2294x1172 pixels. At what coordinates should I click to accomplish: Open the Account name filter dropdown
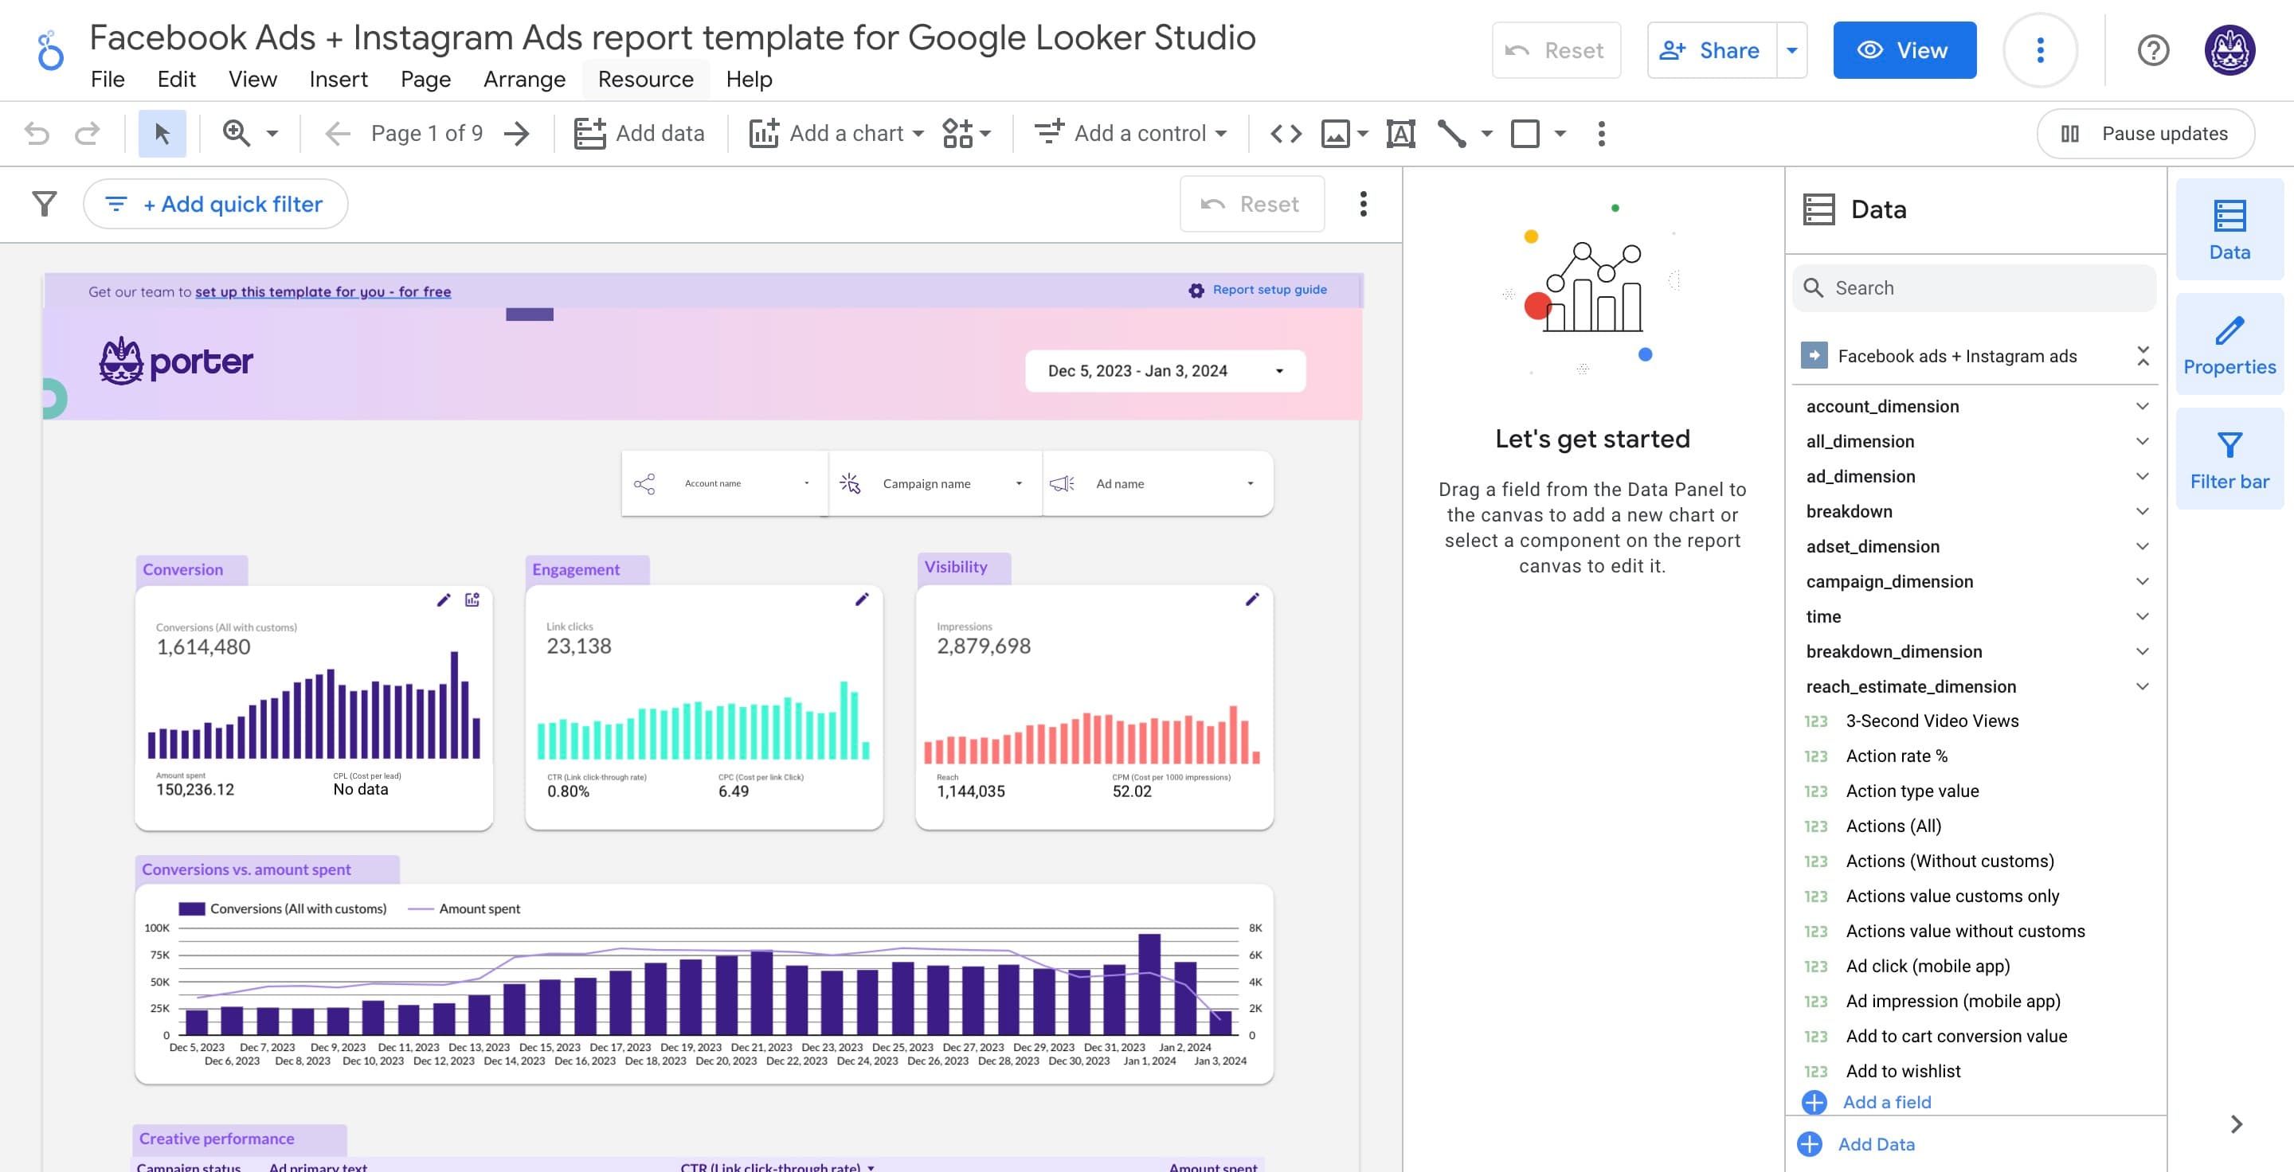click(724, 483)
